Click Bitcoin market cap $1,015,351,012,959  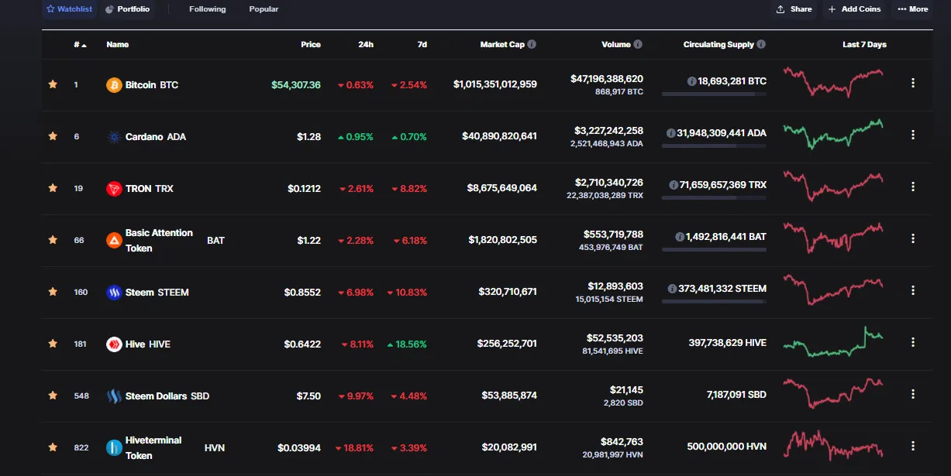495,84
